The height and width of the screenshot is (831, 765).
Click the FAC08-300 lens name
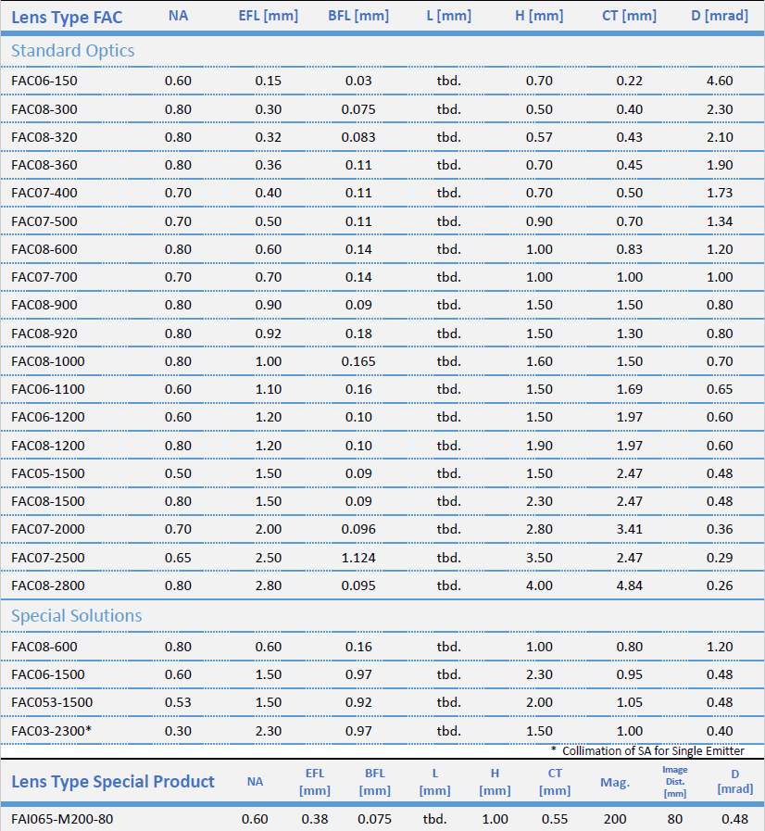(44, 109)
